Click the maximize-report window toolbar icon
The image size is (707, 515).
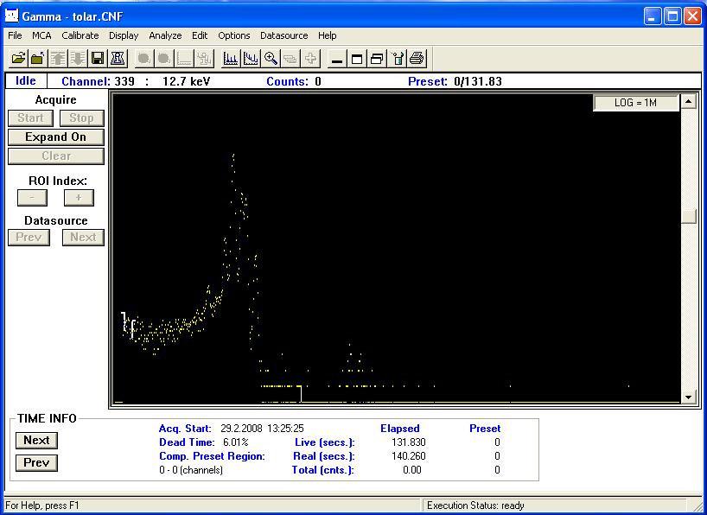point(357,59)
